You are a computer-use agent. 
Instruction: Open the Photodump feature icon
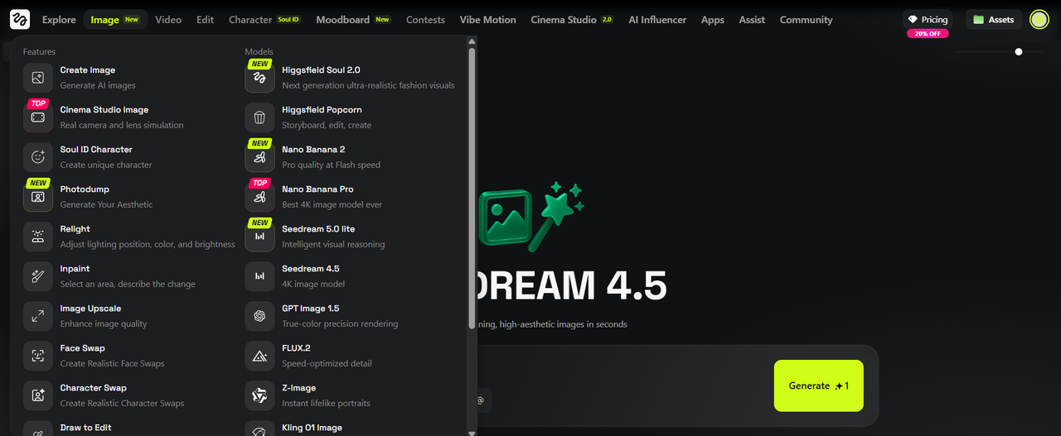[x=38, y=197]
